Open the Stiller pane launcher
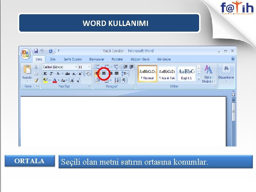 (x=215, y=86)
